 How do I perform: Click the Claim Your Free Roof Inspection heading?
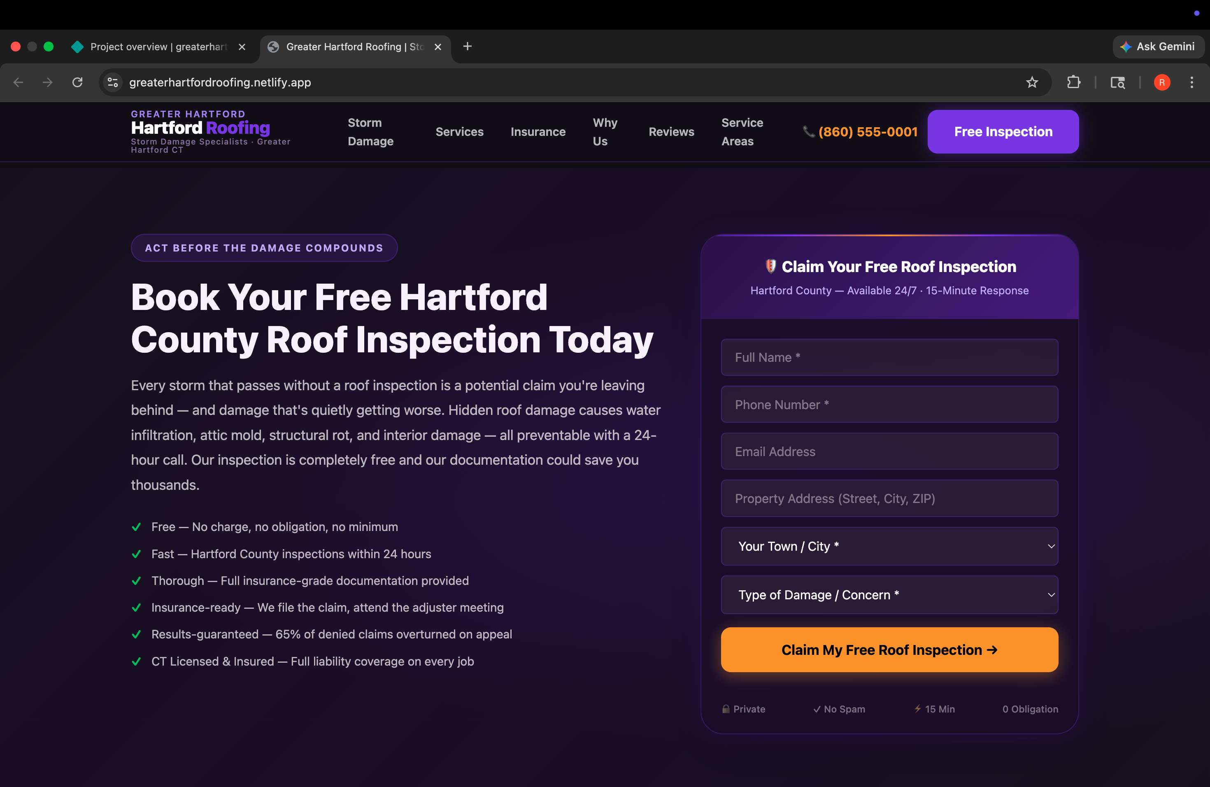tap(890, 267)
